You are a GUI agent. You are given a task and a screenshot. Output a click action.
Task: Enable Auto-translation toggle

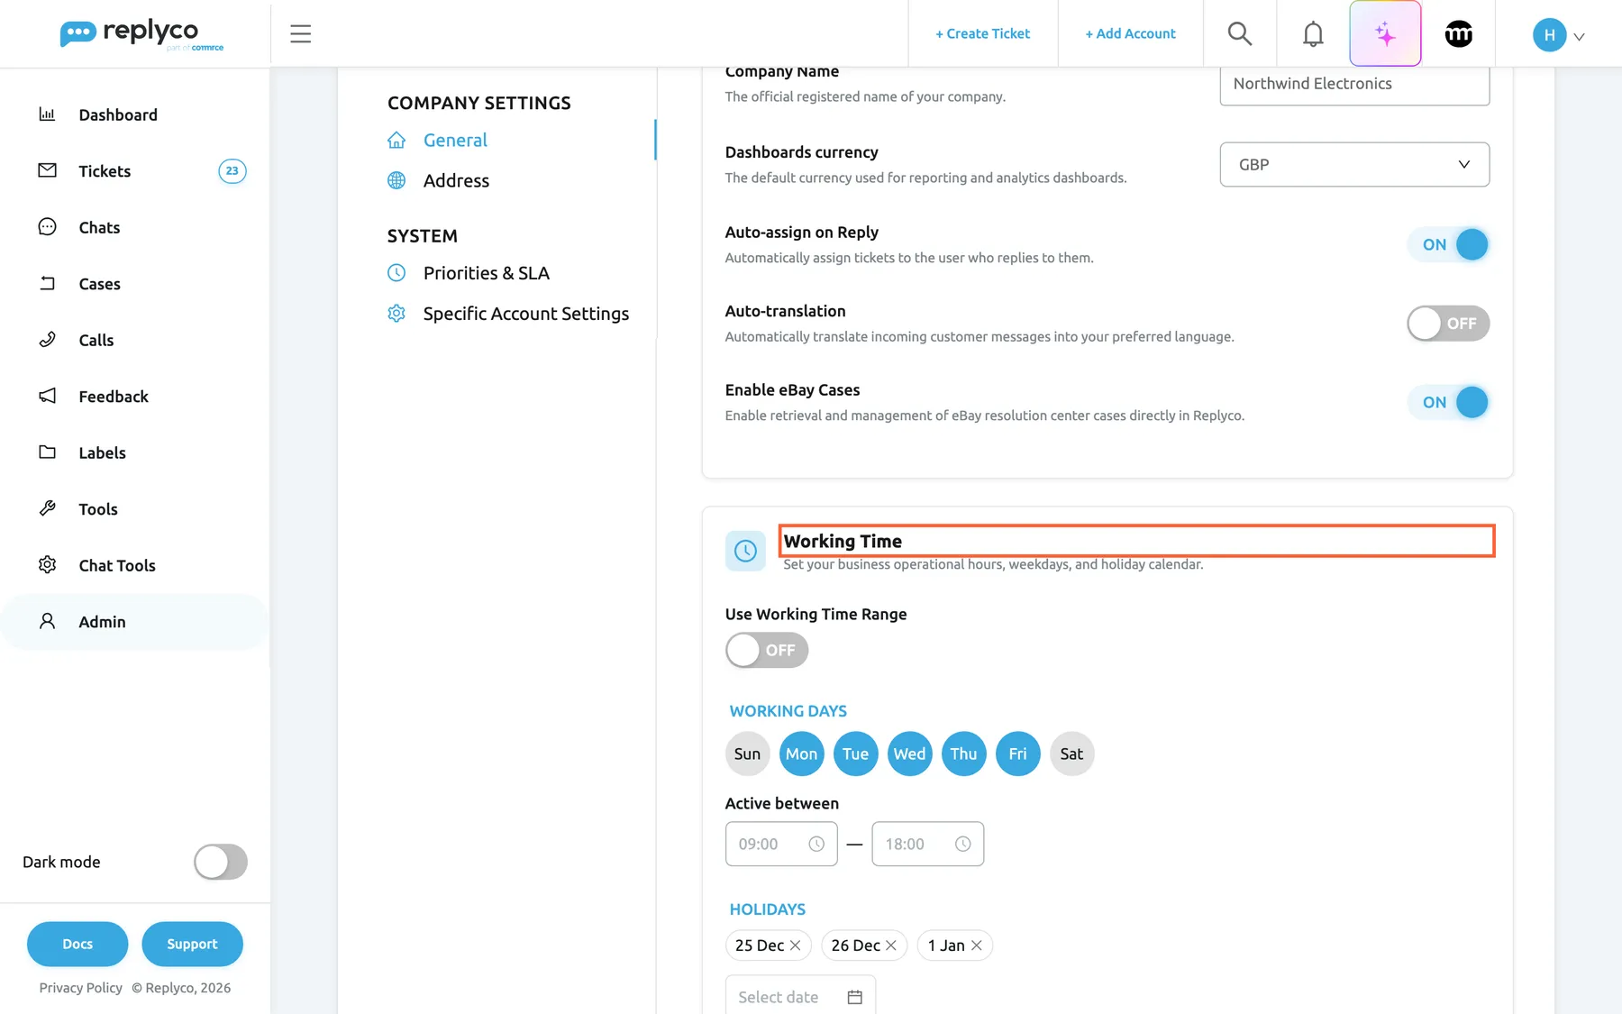(1448, 324)
